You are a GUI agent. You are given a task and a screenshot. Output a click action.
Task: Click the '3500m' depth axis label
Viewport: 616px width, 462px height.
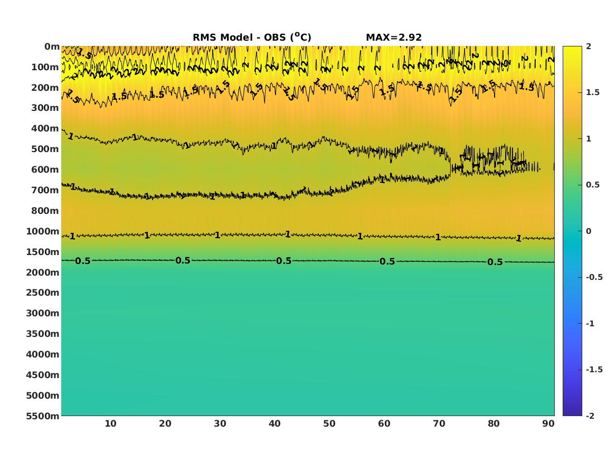click(x=43, y=334)
